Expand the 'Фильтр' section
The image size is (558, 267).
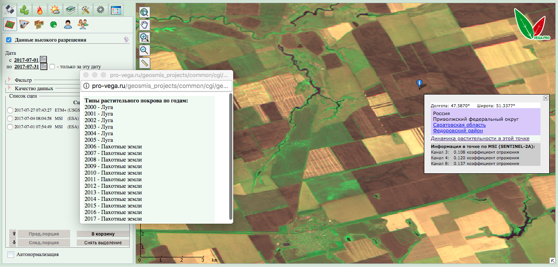tap(9, 80)
